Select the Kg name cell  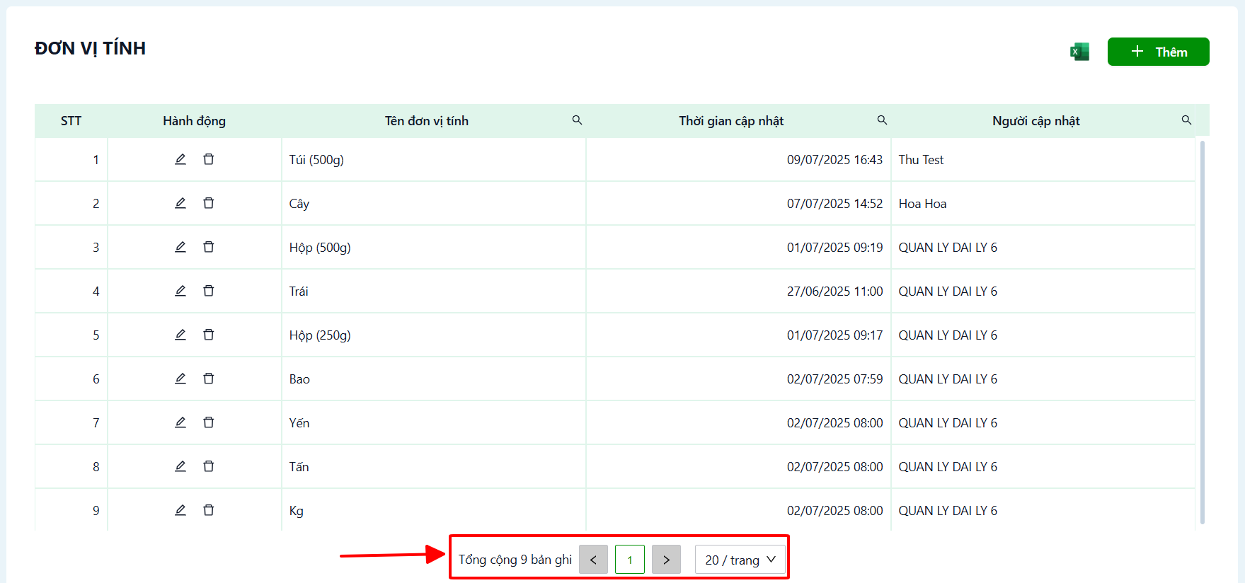pos(434,511)
